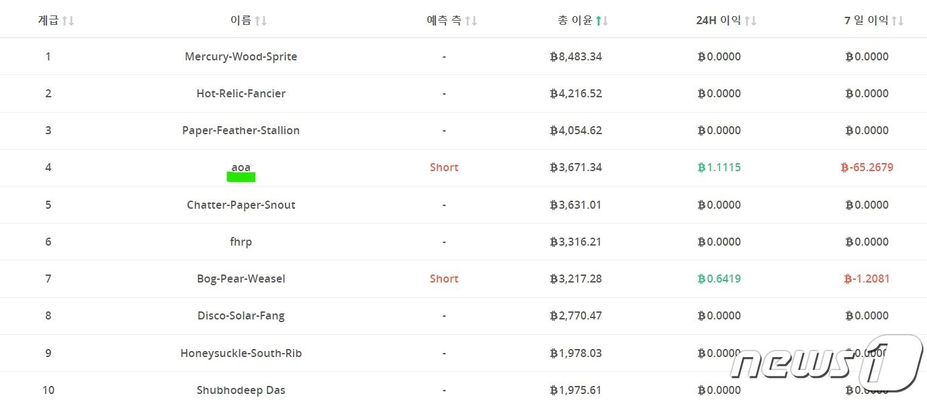Open the Chatter-Paper-Snout trader name

click(240, 205)
